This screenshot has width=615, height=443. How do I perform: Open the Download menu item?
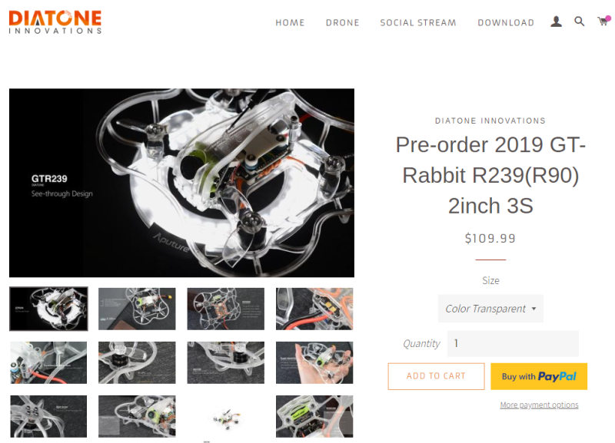(506, 23)
